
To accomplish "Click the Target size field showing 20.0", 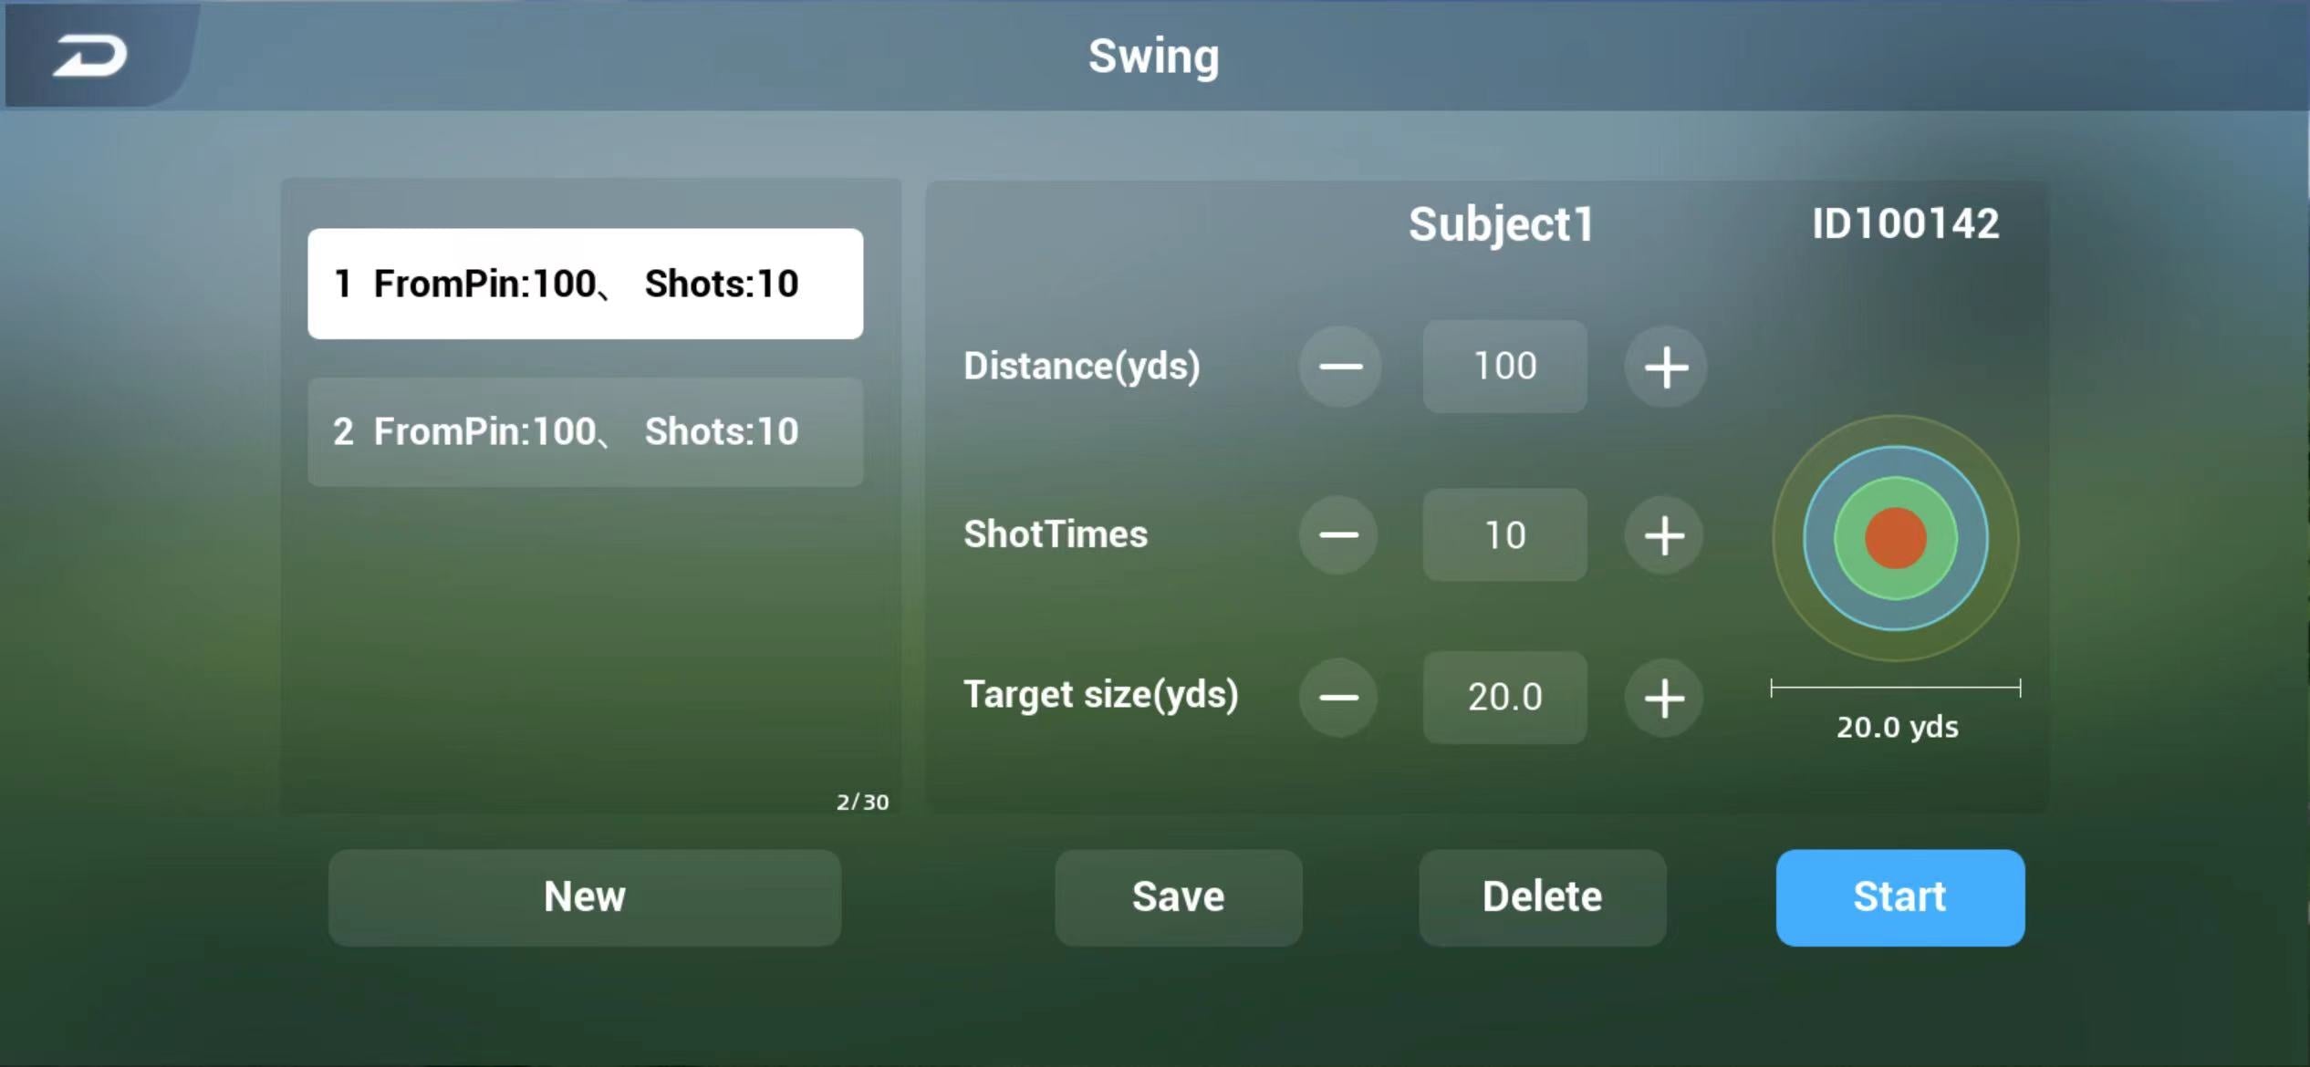I will pos(1504,698).
